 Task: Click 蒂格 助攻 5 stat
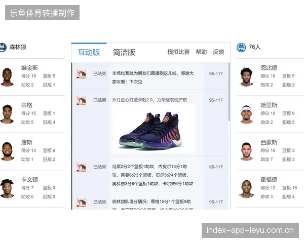click(x=27, y=123)
